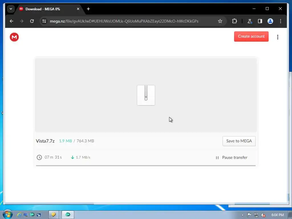This screenshot has width=292, height=219.
Task: Open the site information icon in address bar
Action: coord(44,21)
